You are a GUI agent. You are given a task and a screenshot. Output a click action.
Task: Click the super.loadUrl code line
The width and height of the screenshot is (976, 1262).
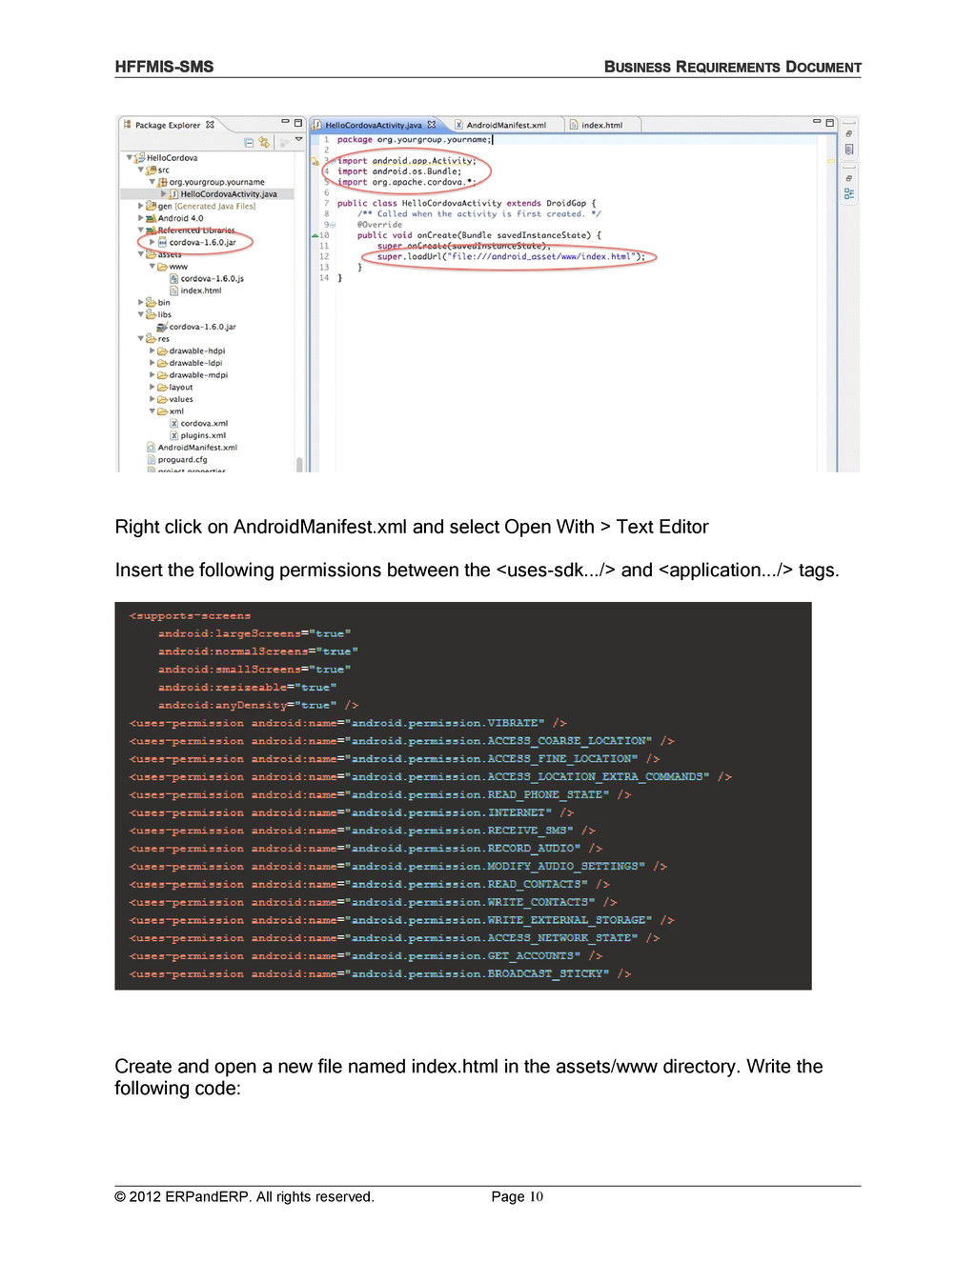coord(511,256)
